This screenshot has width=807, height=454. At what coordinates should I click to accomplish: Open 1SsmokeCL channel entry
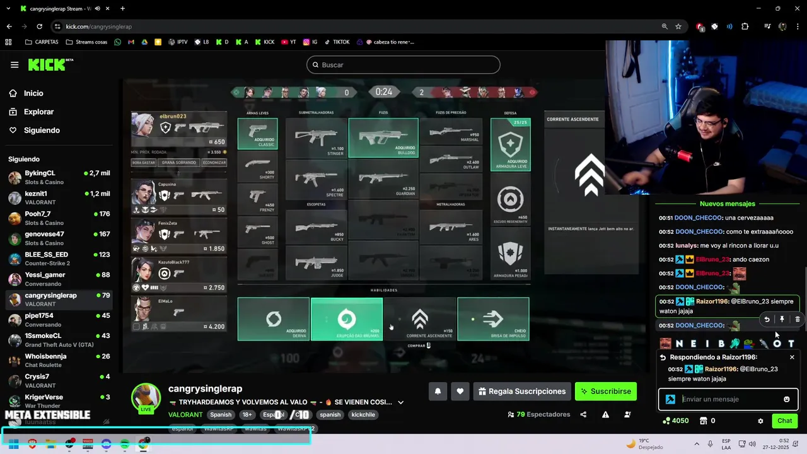[x=59, y=340]
